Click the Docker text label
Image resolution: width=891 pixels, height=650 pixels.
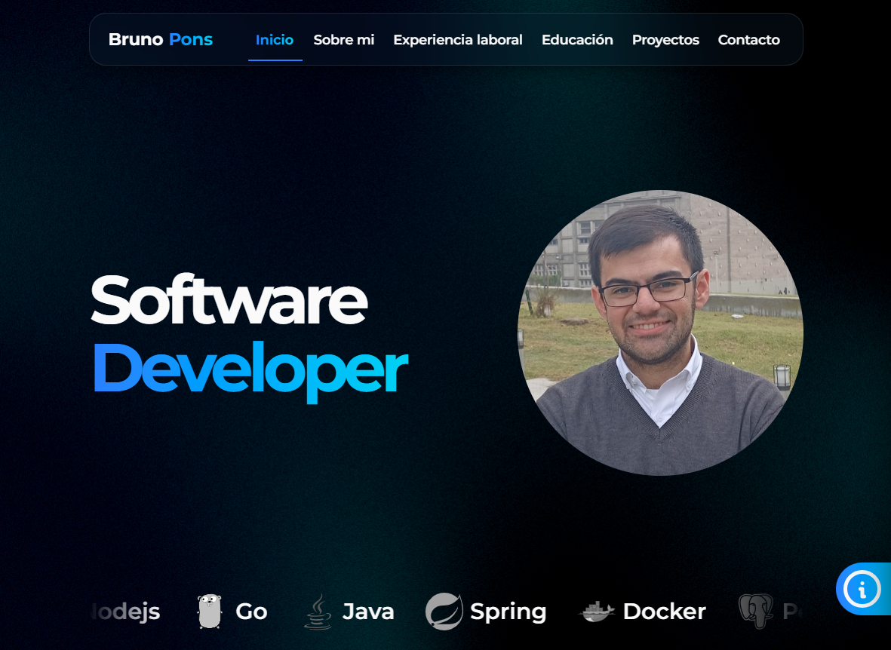click(x=664, y=612)
